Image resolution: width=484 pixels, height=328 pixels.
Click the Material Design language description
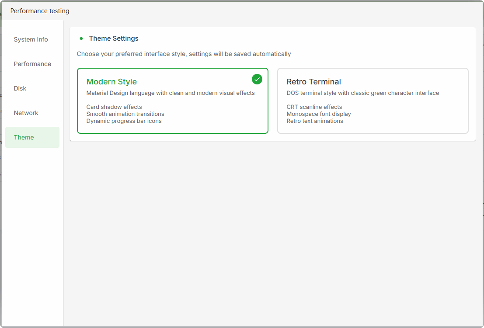click(x=171, y=93)
